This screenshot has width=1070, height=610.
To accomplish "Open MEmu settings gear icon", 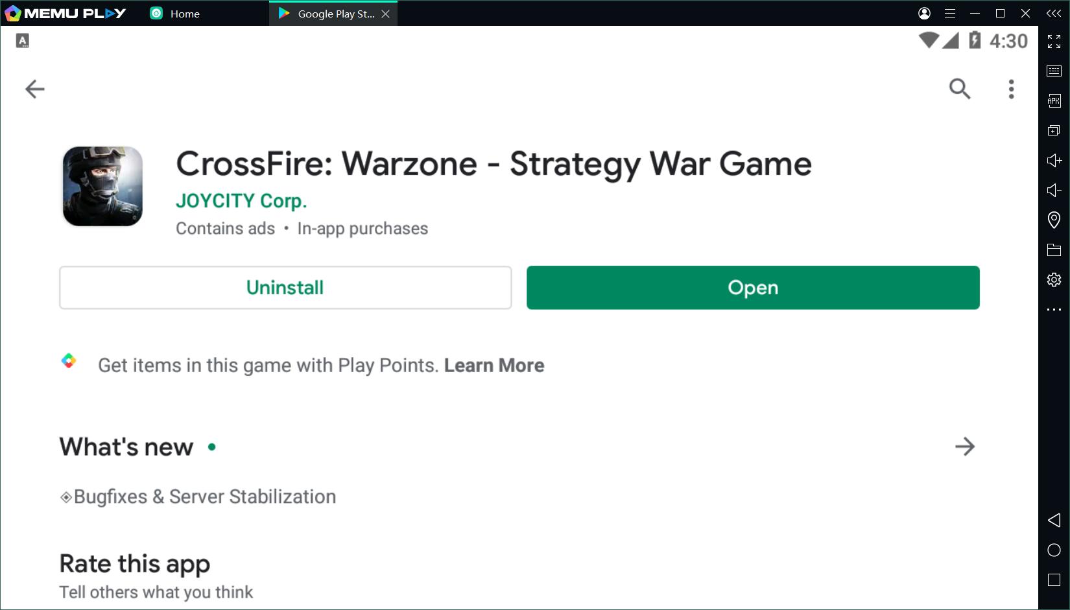I will click(x=1054, y=279).
